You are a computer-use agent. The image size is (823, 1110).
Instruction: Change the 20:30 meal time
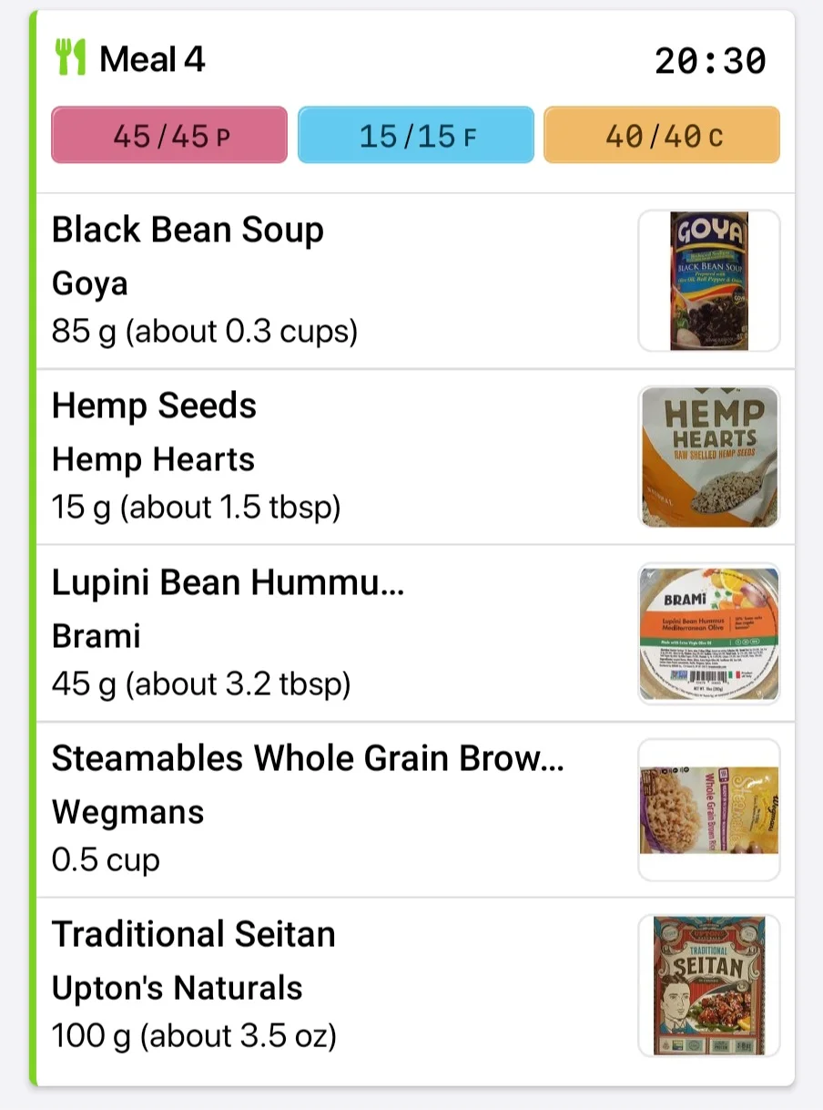click(710, 61)
